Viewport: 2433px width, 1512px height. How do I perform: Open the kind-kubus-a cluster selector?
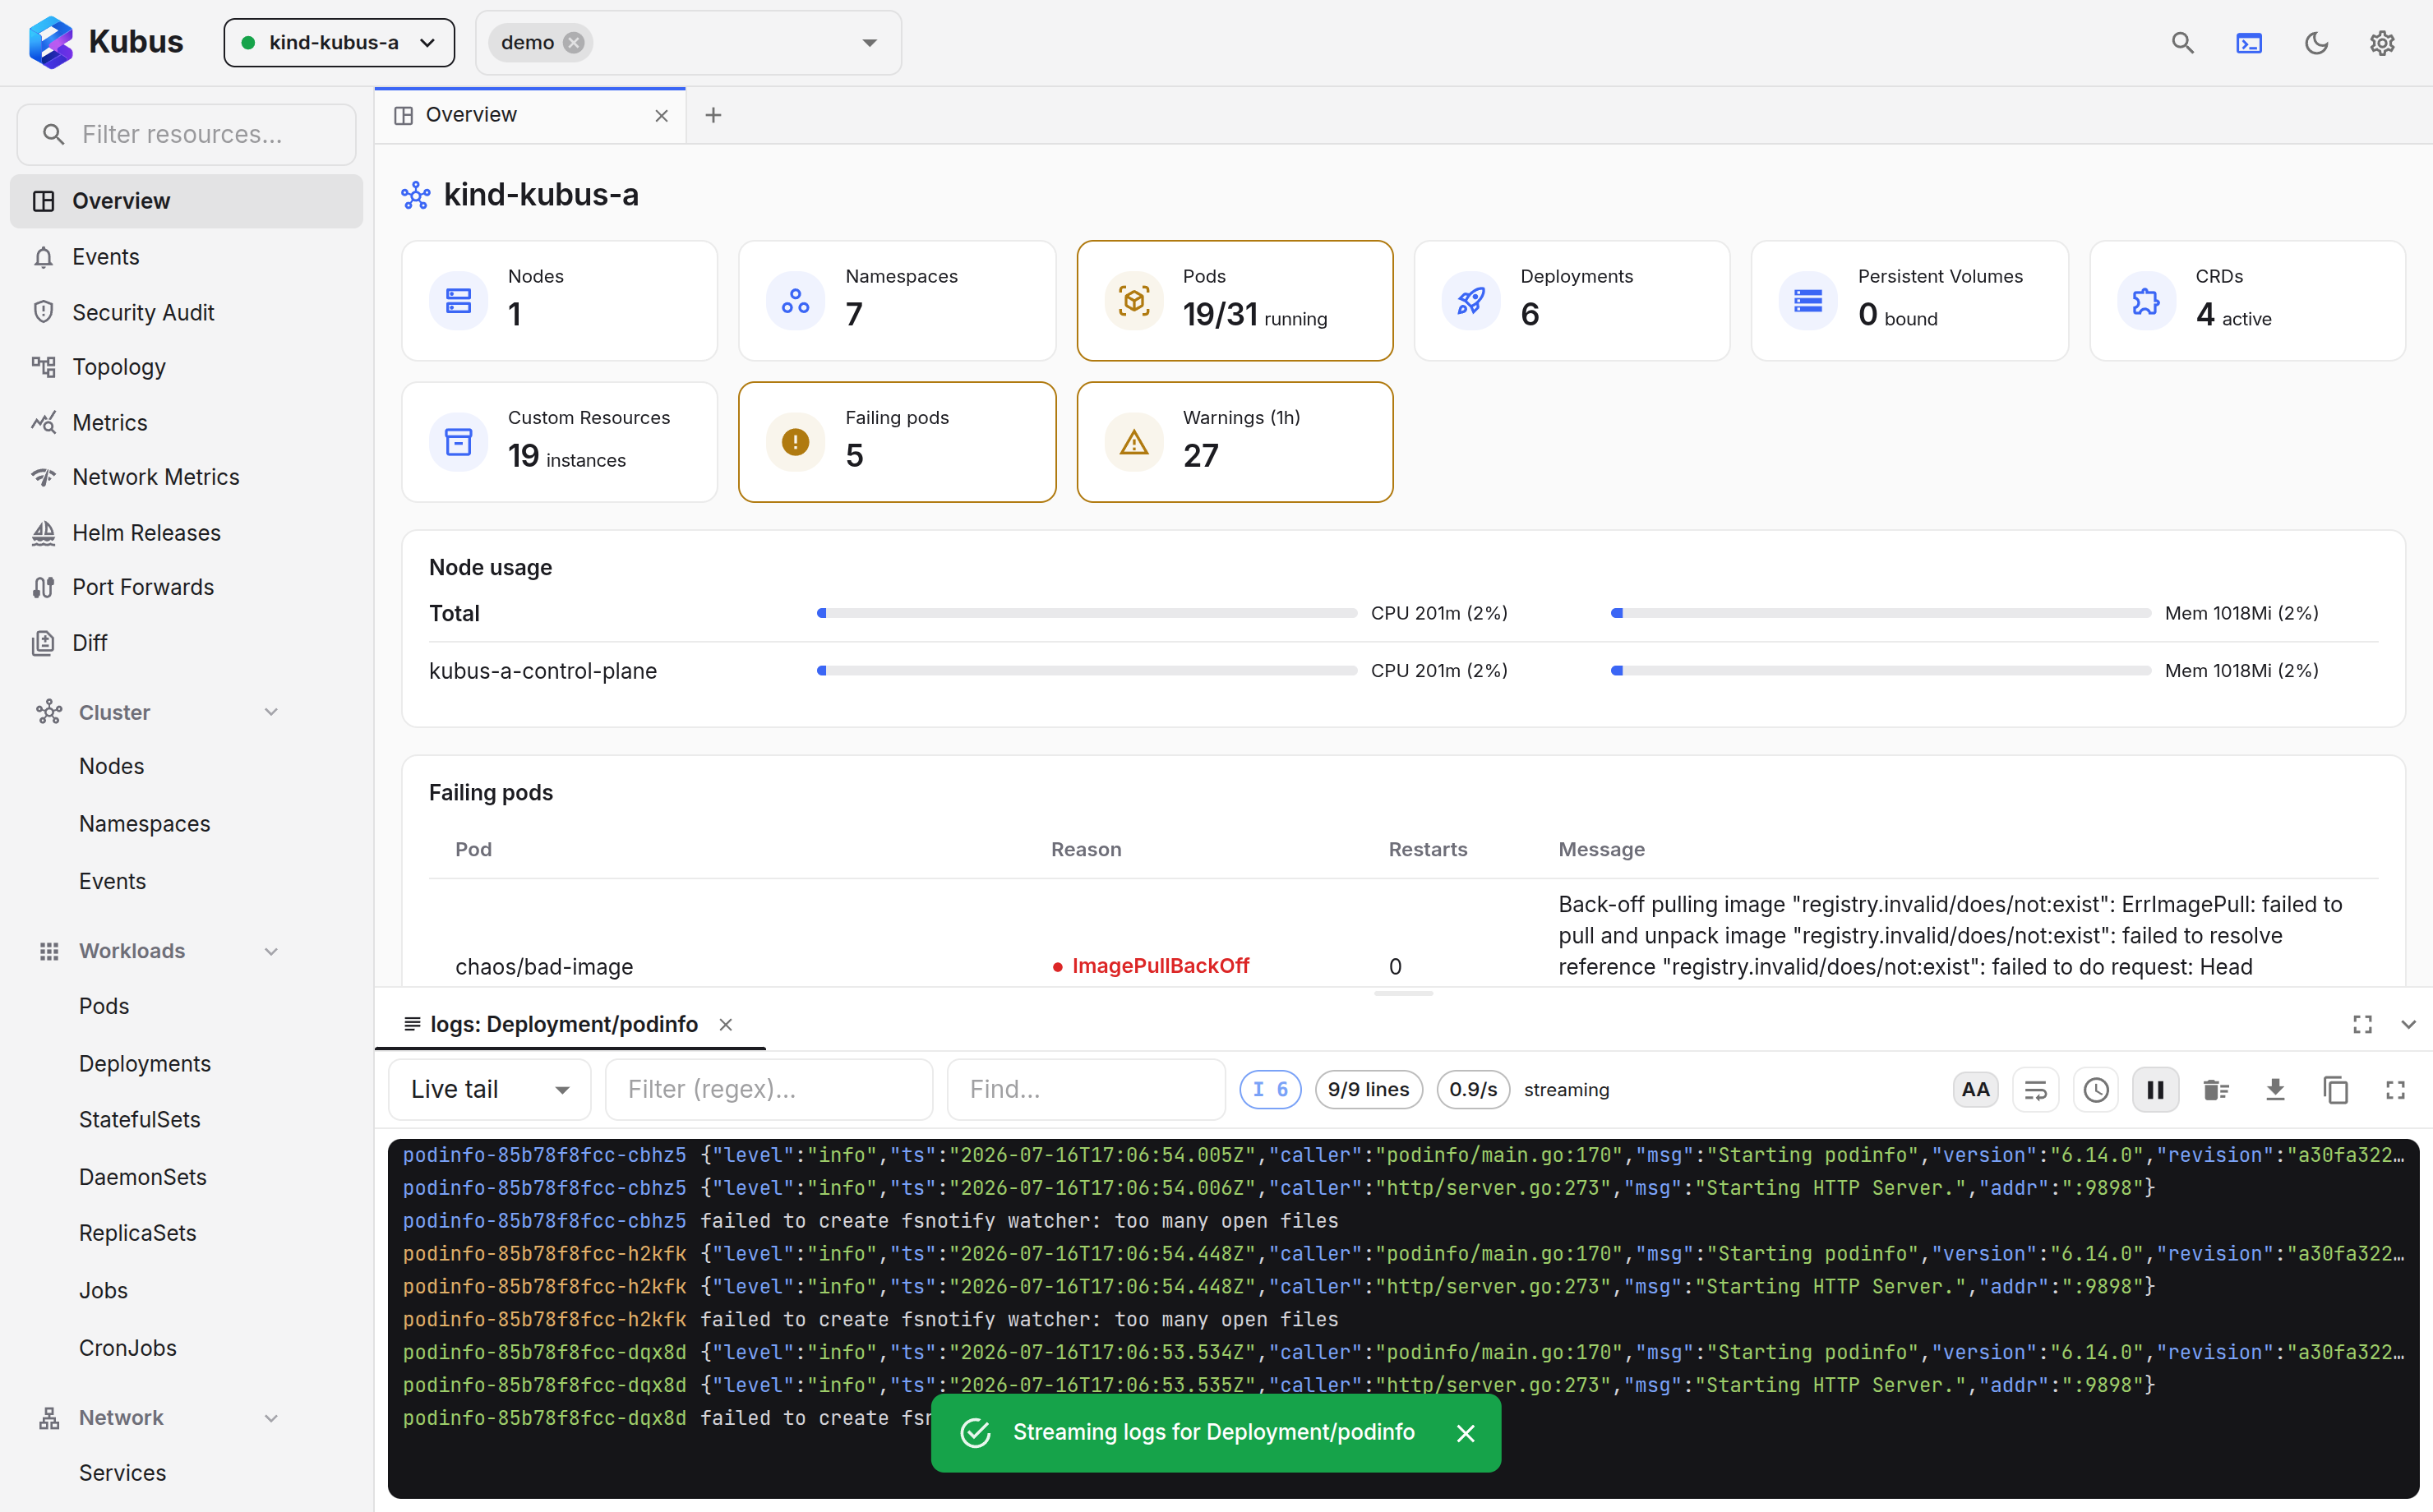(339, 43)
